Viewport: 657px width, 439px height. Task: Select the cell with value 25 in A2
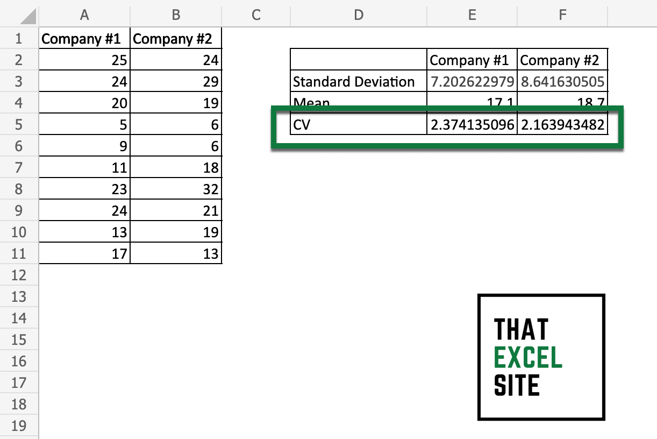coord(84,60)
